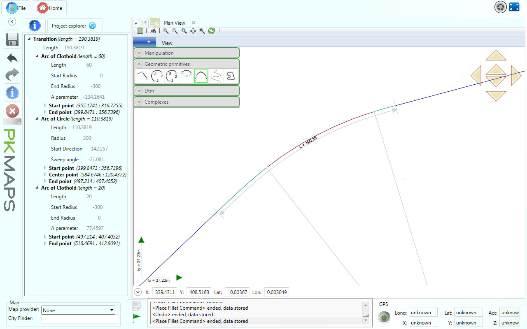This screenshot has width=527, height=329.
Task: Open the Info icon in left sidebar
Action: tap(12, 93)
